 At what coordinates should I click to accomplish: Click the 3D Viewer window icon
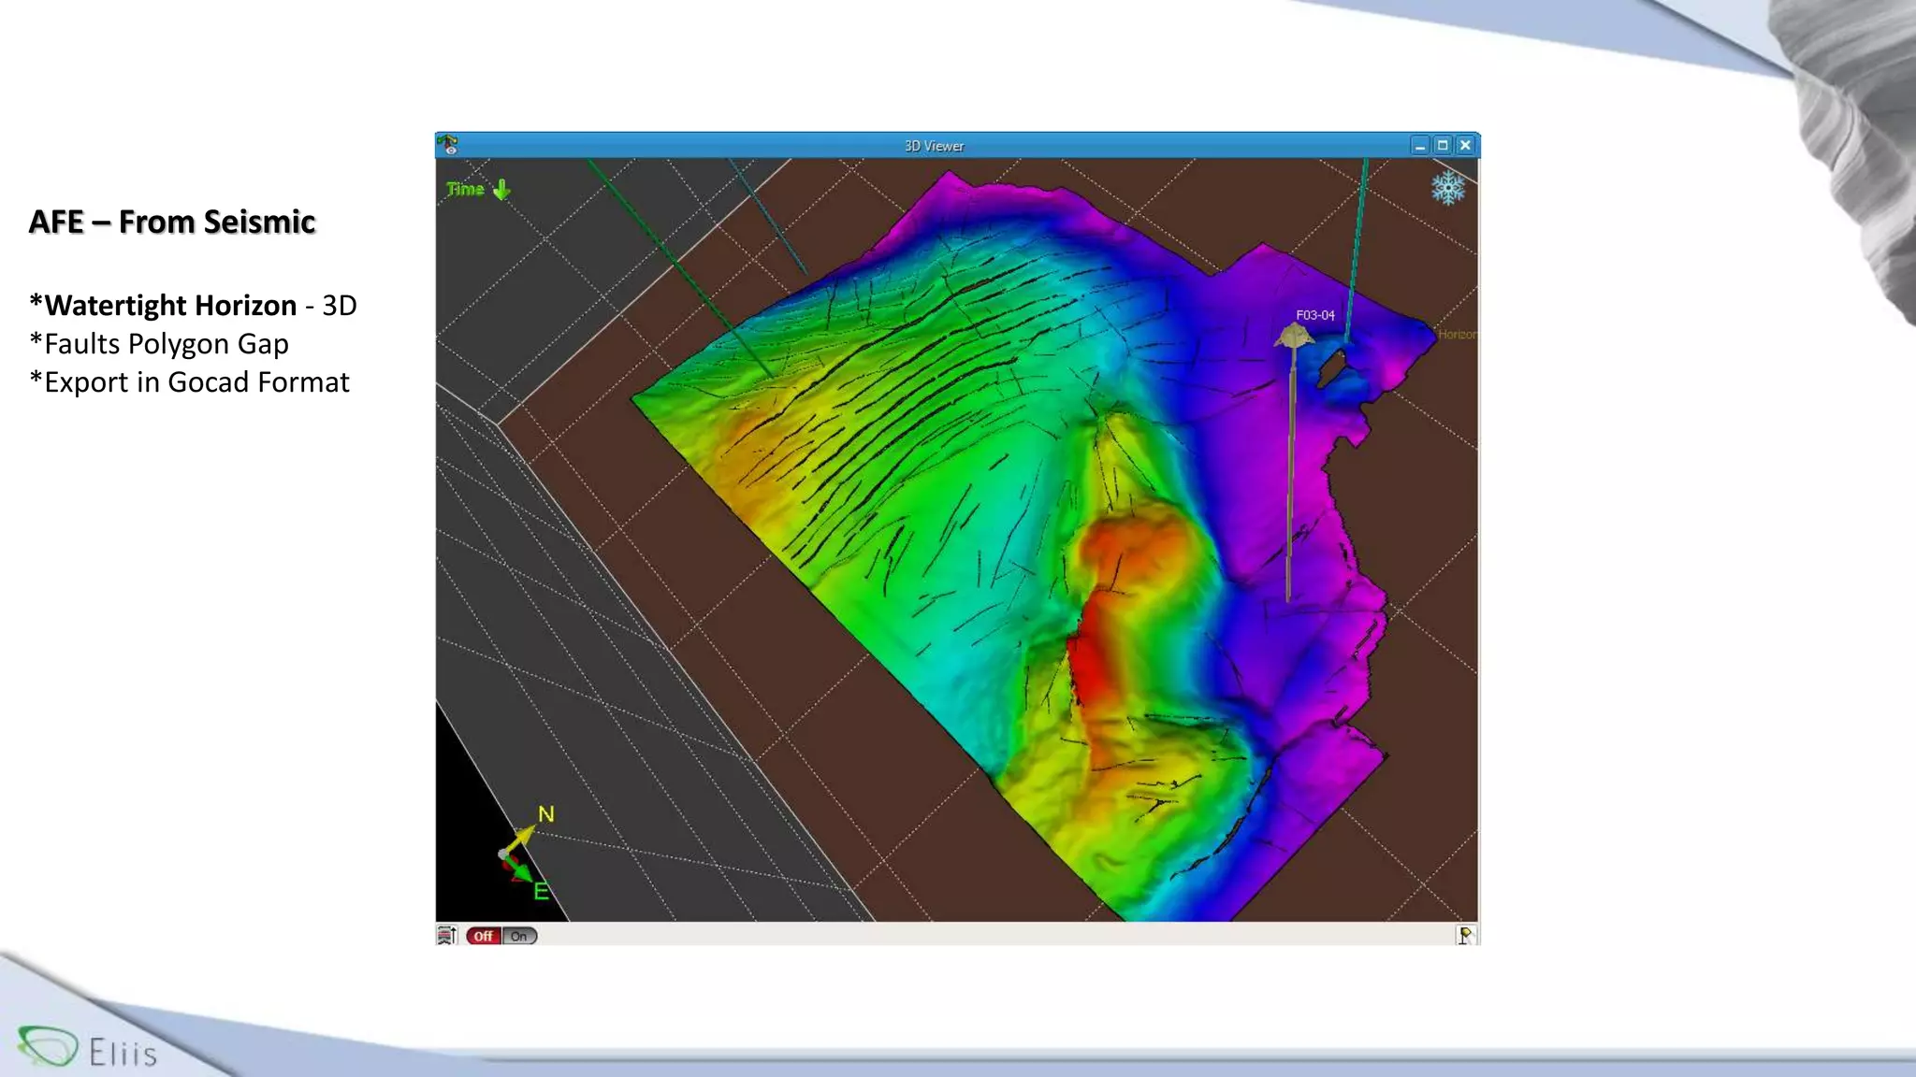click(448, 145)
